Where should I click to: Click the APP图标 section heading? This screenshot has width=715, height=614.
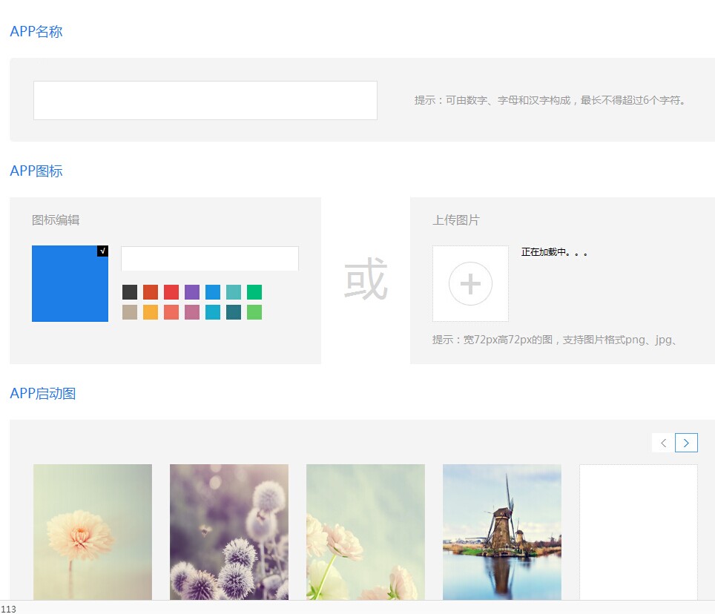(x=36, y=171)
